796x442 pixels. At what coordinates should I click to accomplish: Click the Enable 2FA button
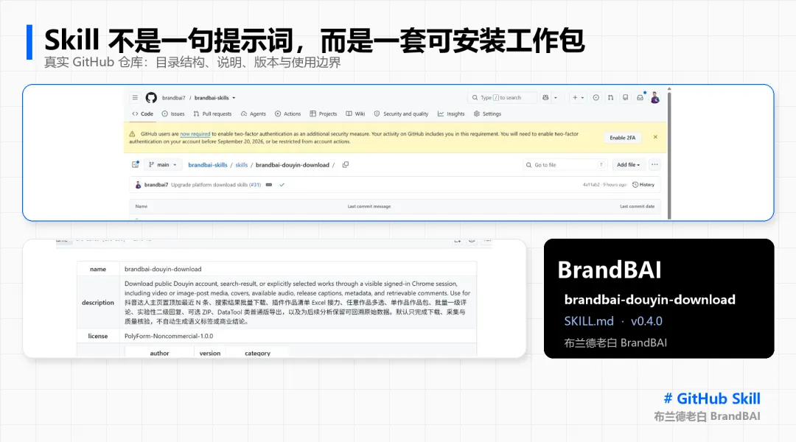click(x=622, y=138)
